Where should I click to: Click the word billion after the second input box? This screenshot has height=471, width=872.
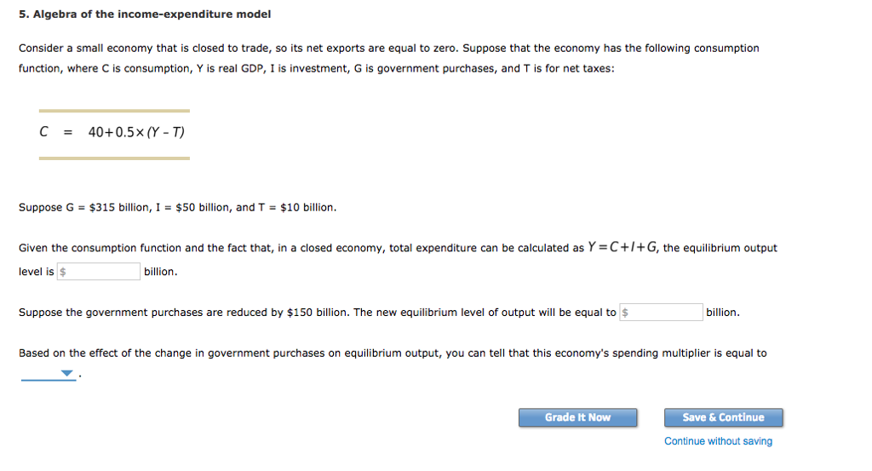(x=723, y=312)
